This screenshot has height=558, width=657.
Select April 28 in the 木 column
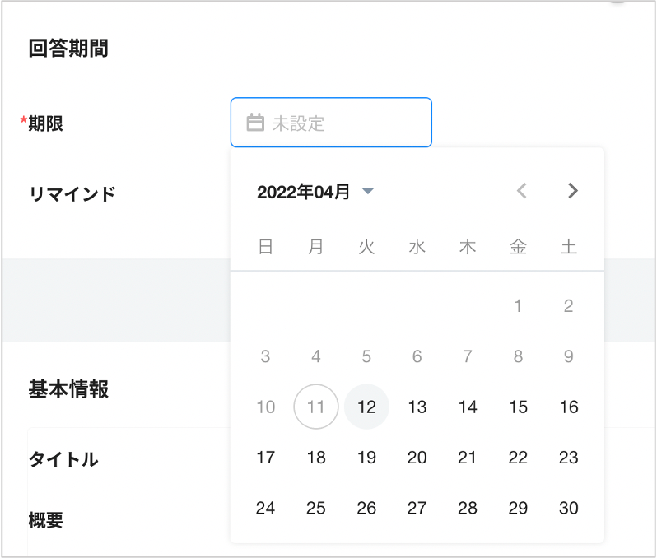pos(468,508)
